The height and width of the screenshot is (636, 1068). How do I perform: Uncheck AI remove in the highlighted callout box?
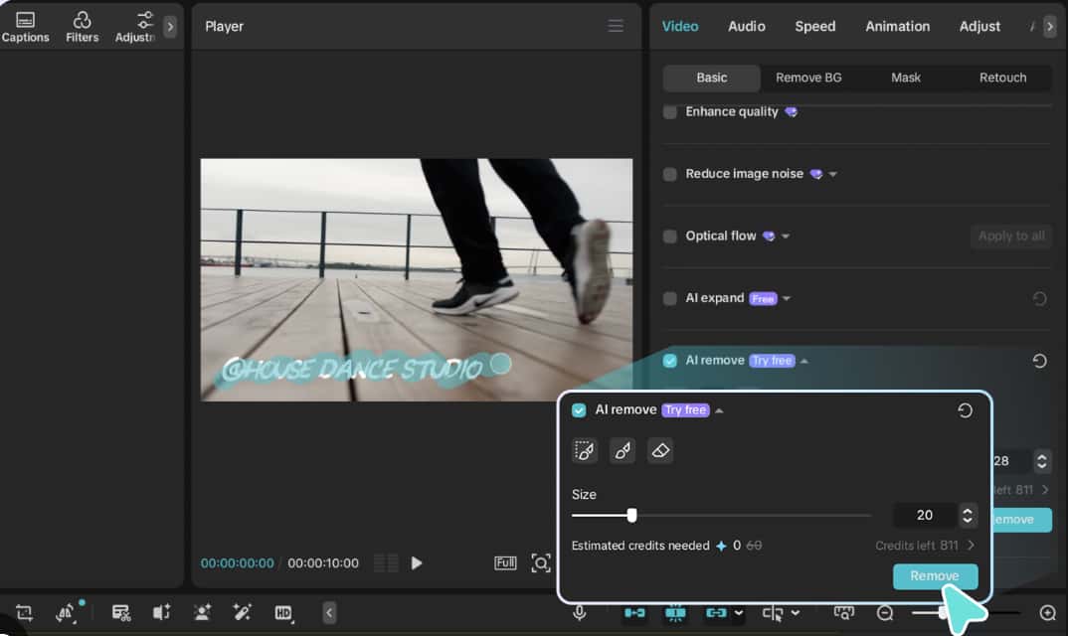pyautogui.click(x=579, y=410)
